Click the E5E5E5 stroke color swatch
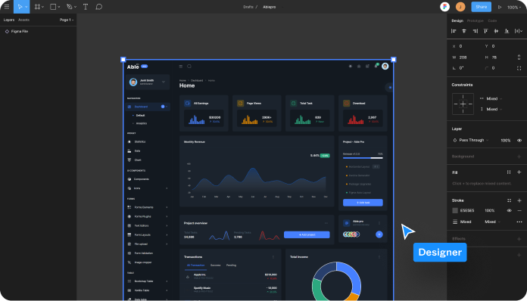 (455, 210)
